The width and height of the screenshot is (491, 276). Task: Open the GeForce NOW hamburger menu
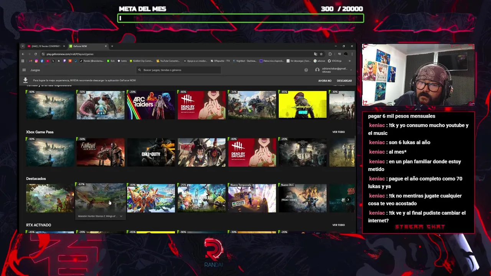[x=24, y=70]
